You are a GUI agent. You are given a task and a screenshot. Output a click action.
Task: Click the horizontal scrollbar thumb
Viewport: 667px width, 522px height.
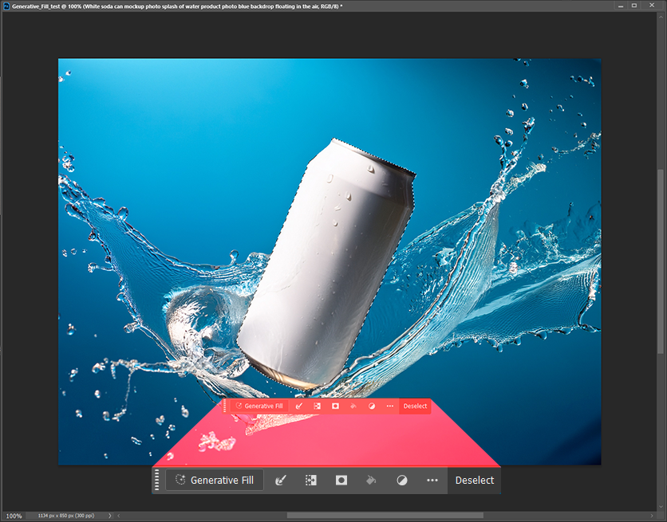pos(385,516)
